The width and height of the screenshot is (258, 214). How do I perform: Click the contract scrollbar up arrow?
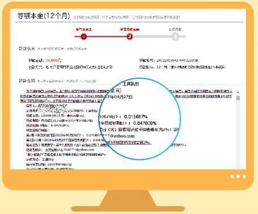[238, 92]
